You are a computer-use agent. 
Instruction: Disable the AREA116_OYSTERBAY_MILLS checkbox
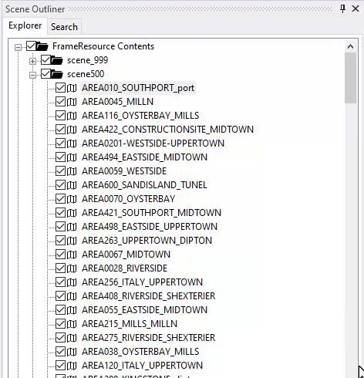click(60, 116)
